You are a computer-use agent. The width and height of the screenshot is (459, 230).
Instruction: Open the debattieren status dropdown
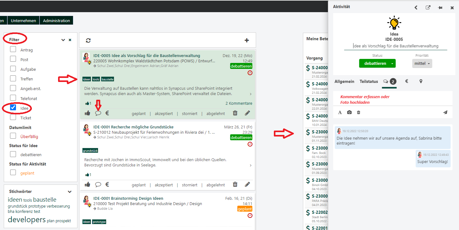pyautogui.click(x=392, y=63)
